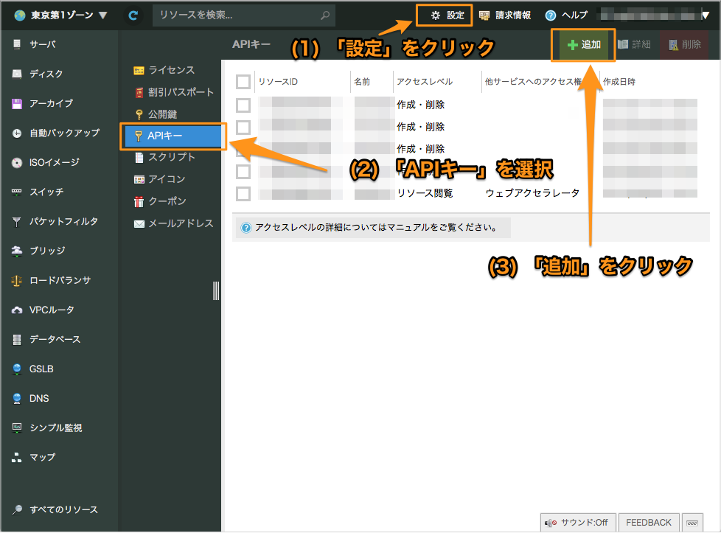This screenshot has width=721, height=533.
Task: Select the ブリッジ icon
Action: pyautogui.click(x=17, y=251)
